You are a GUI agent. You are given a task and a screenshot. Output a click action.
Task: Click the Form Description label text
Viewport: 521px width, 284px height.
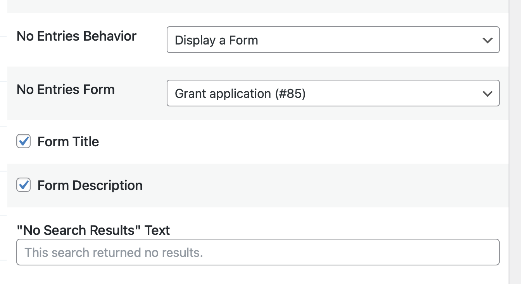[90, 185]
